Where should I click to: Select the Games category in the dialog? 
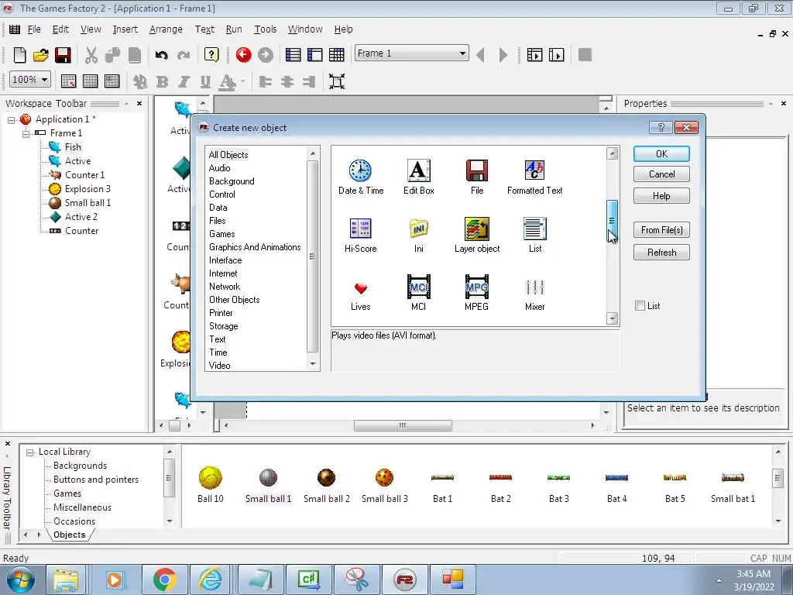[x=222, y=234]
